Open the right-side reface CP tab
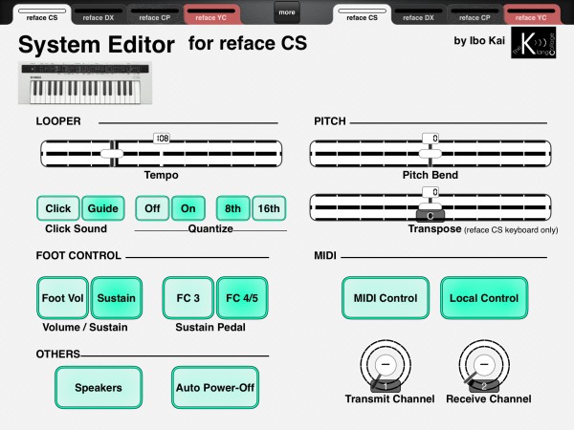The width and height of the screenshot is (574, 430). [x=475, y=14]
